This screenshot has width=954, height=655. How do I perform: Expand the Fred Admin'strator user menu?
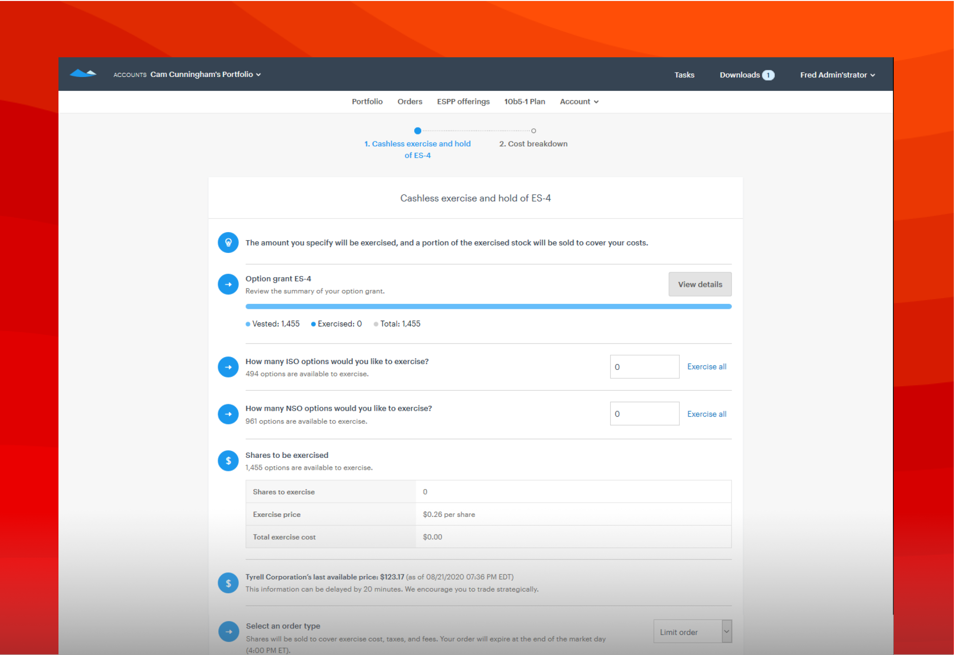click(x=837, y=75)
